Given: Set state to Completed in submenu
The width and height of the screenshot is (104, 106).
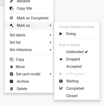Looking at the screenshot, I should point(77,88).
